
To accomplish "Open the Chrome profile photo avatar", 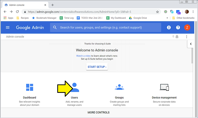I will tap(187, 12).
